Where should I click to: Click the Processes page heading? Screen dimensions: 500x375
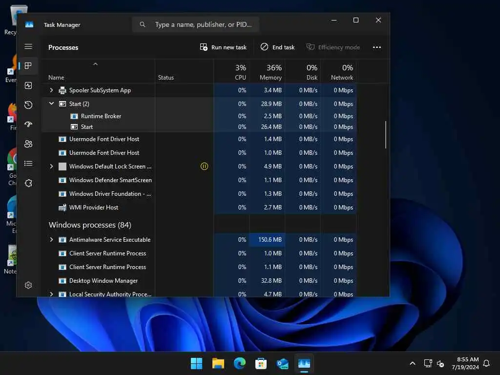coord(63,47)
